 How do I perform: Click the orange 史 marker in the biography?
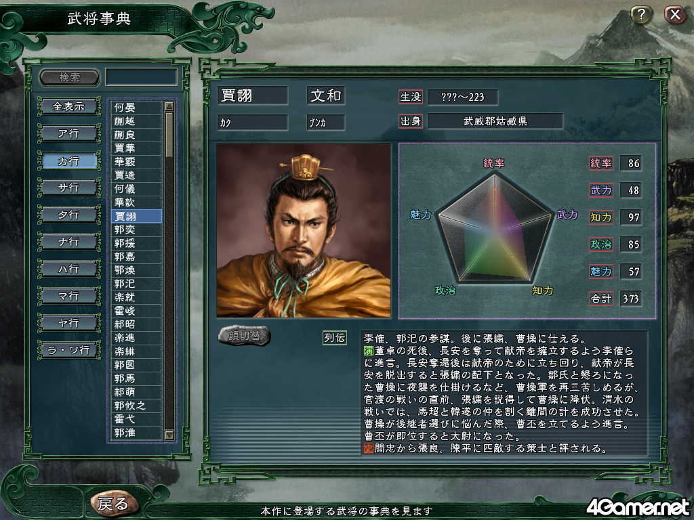[368, 448]
